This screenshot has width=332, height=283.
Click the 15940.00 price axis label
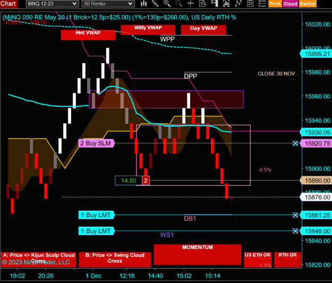tap(317, 121)
